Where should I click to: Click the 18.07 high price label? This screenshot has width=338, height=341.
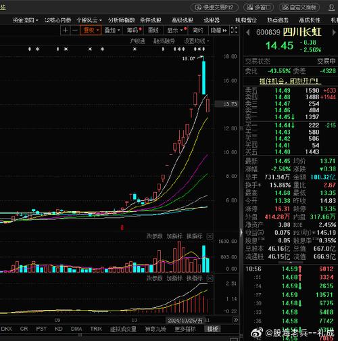tap(189, 59)
